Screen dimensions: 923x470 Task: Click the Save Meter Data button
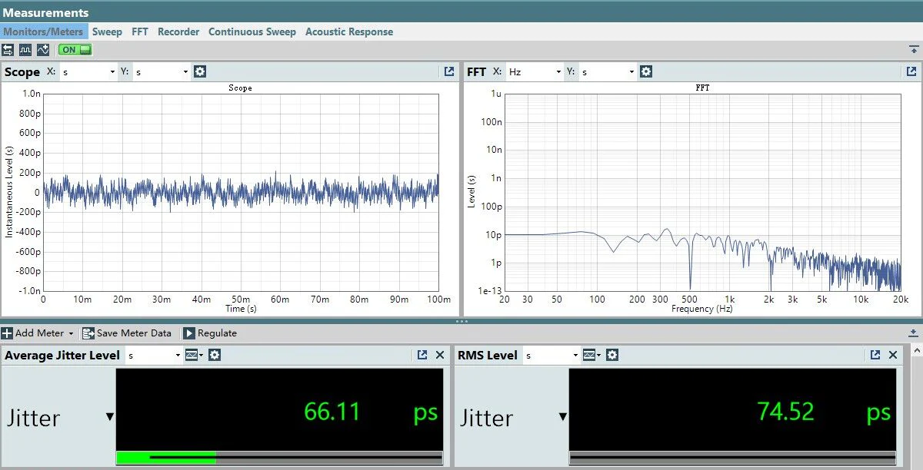coord(127,333)
